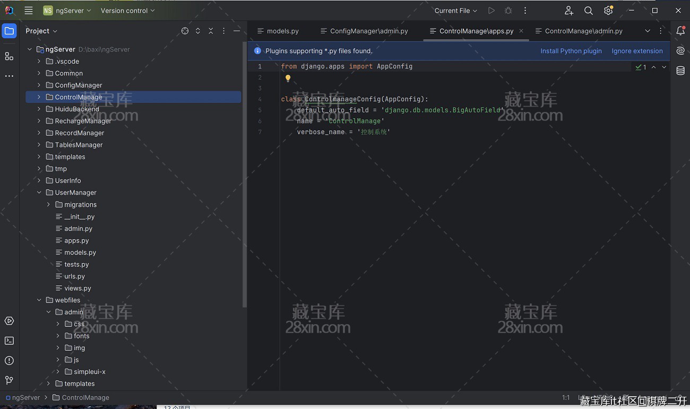Open the Terminal tool window

[9, 341]
